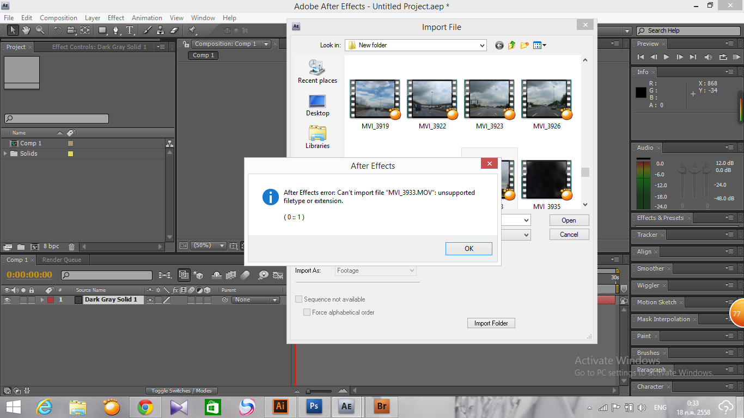Expand Dark Gray Solid 1 layer properties
Screen dimensions: 744x418
pos(42,300)
